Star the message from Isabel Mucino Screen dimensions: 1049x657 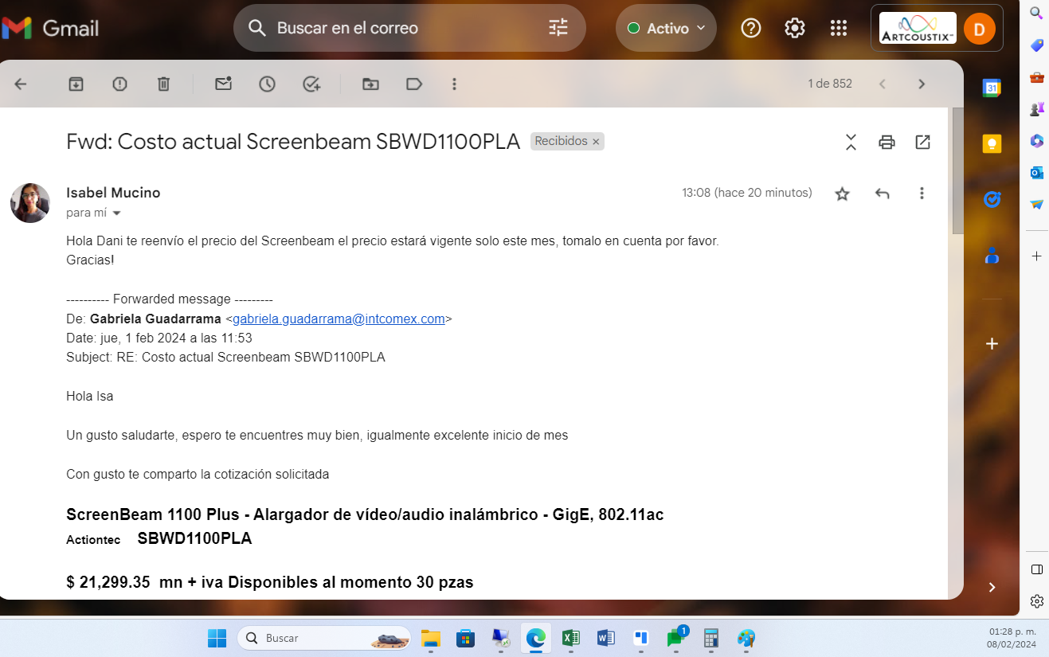[x=842, y=194]
